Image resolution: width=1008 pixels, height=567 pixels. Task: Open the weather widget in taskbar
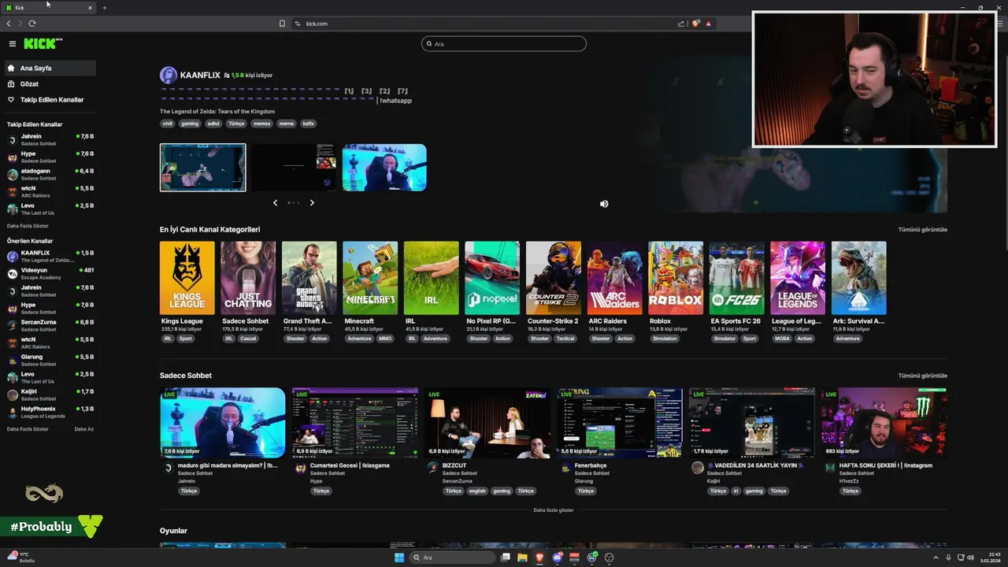21,558
